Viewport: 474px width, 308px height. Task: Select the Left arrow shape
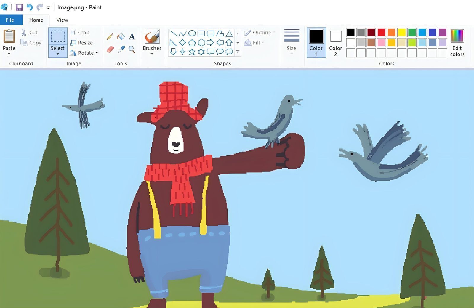(220, 43)
